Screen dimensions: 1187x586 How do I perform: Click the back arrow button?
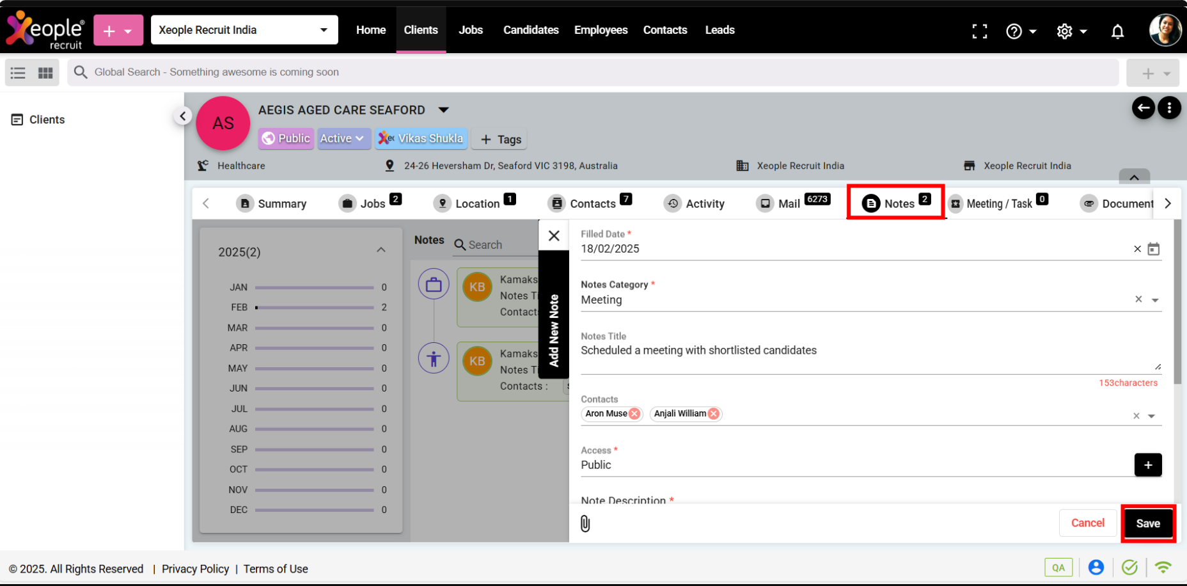pyautogui.click(x=1144, y=107)
